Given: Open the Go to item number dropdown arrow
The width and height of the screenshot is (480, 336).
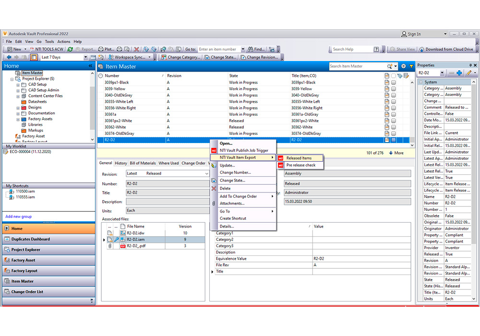Looking at the screenshot, I should click(243, 49).
